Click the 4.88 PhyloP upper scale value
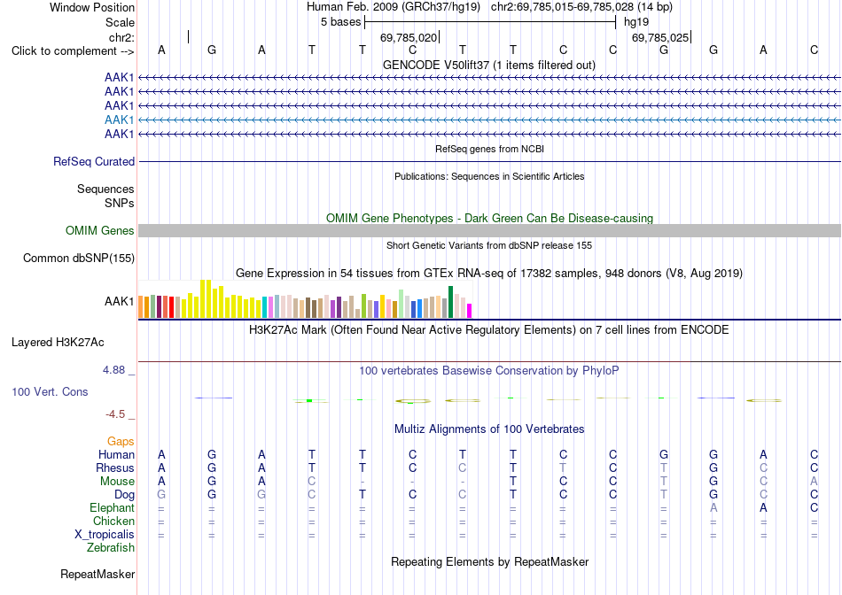Image resolution: width=842 pixels, height=595 pixels. [x=113, y=370]
